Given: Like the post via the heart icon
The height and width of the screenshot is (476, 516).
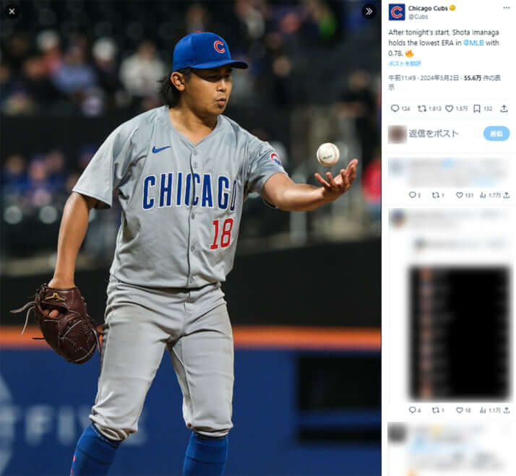Looking at the screenshot, I should (x=450, y=108).
